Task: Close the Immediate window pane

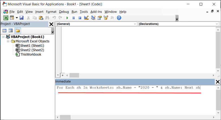Action: pos(217,82)
